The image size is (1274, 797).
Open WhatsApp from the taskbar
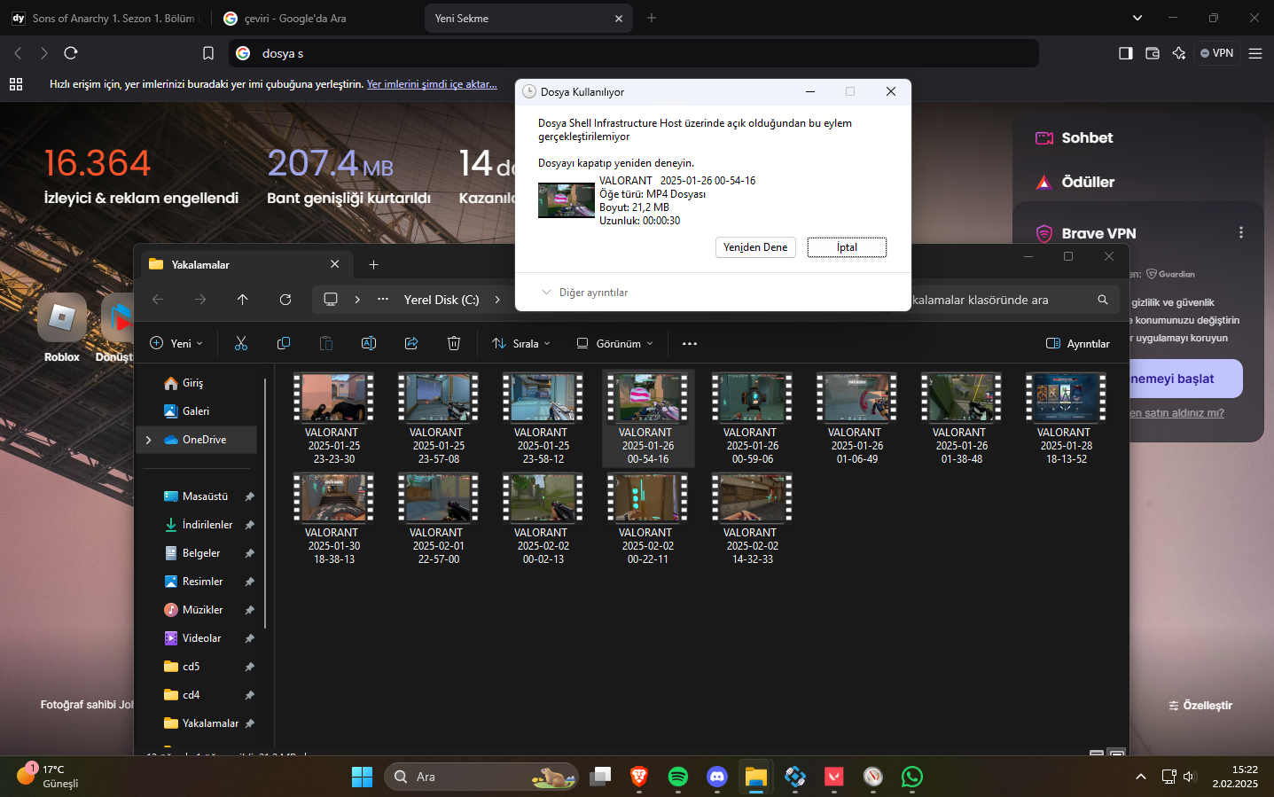click(912, 777)
